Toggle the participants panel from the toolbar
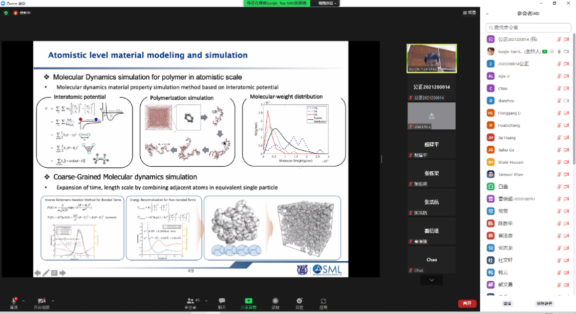Screen dimensions: 576x314 [x=190, y=302]
